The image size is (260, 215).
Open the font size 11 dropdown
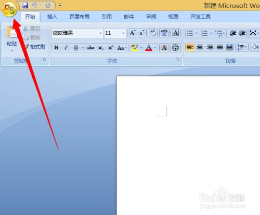(123, 33)
